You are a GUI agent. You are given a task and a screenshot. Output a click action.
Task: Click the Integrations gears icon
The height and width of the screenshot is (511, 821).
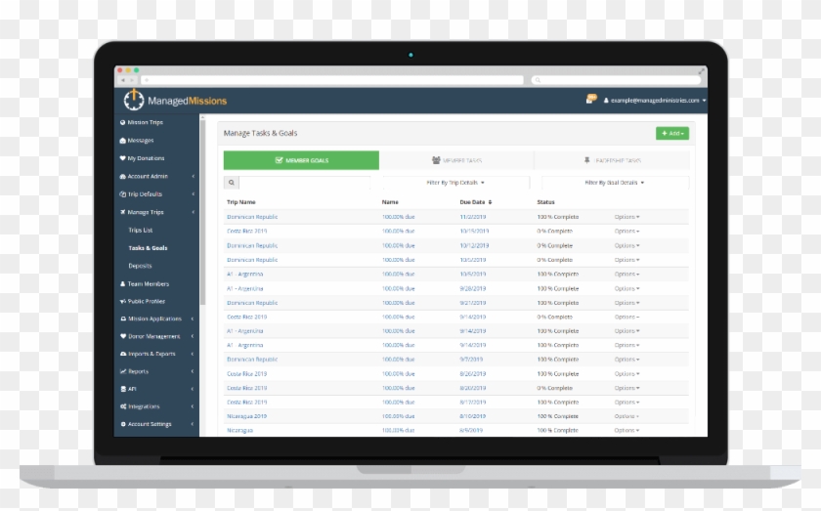(x=122, y=406)
